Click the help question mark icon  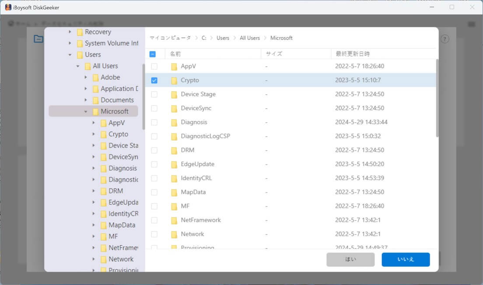tap(445, 39)
